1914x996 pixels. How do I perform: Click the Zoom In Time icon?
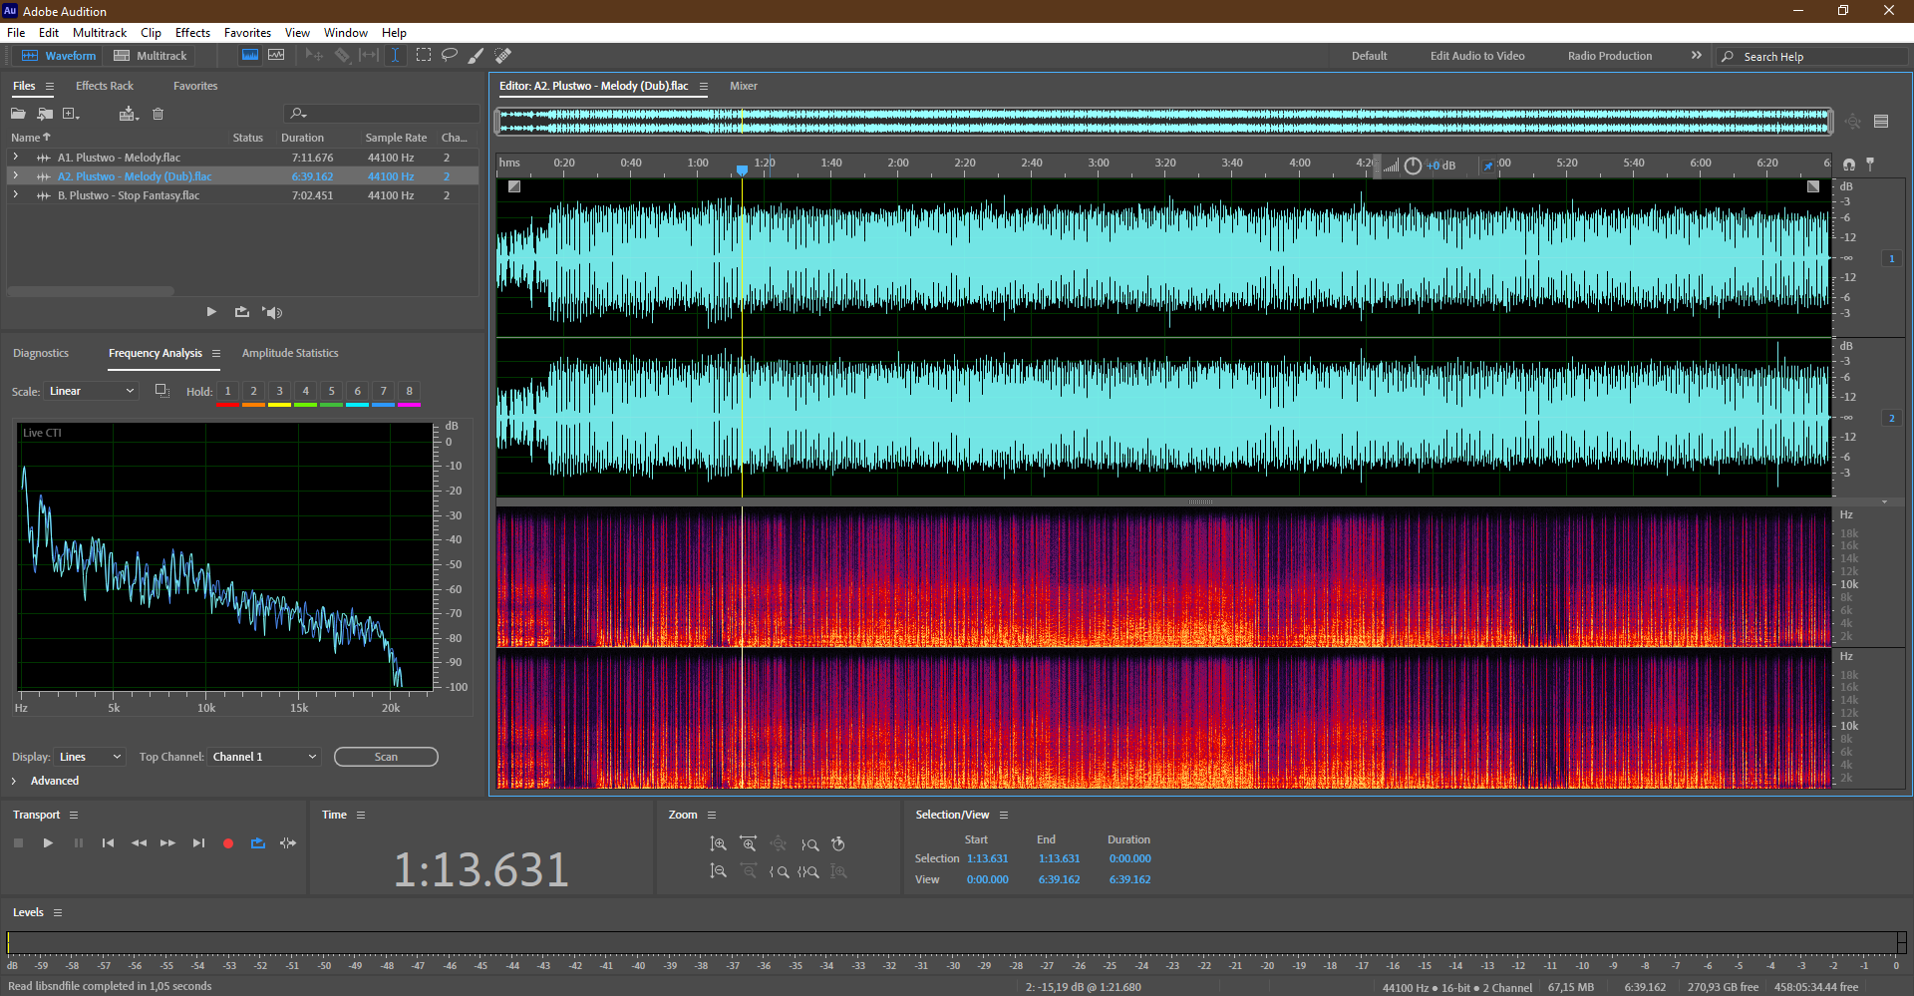749,844
